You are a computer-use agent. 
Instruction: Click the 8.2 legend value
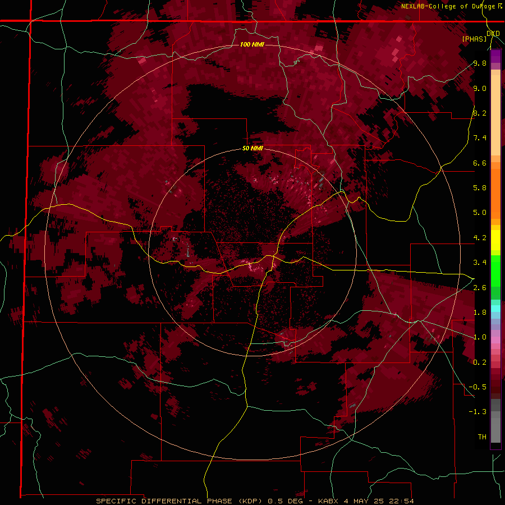(480, 113)
